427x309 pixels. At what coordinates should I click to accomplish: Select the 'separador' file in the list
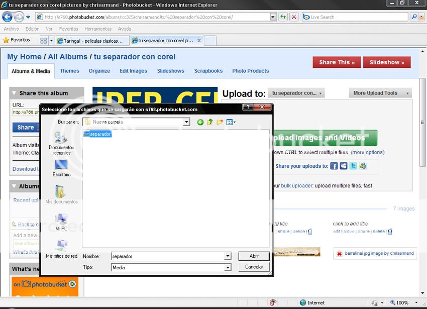click(x=97, y=134)
